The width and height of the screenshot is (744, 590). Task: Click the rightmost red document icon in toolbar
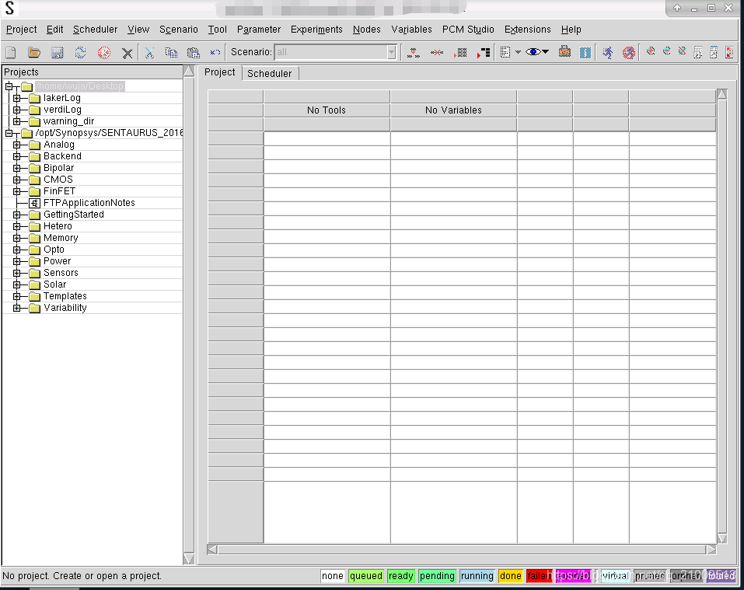(729, 52)
